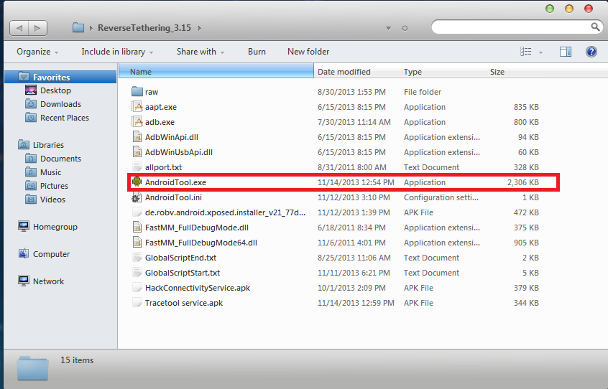Click the aapt.exe file icon

point(137,107)
